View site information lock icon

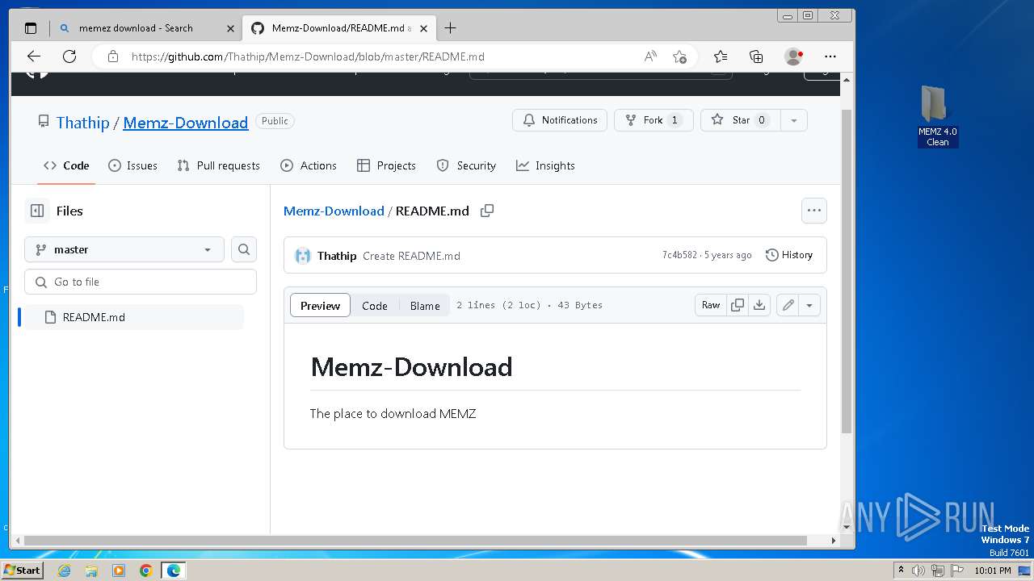tap(113, 56)
